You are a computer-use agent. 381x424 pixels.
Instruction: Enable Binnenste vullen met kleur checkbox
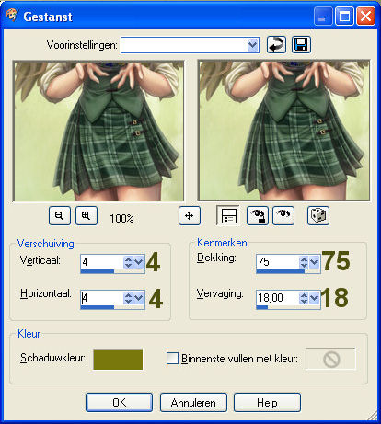(172, 359)
